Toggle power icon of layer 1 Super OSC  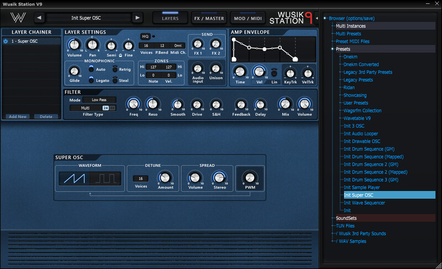point(6,41)
